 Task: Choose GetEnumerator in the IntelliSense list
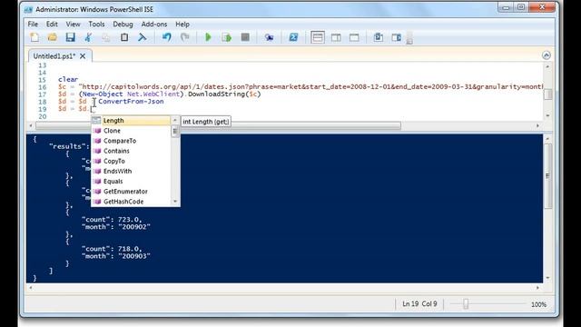point(131,192)
